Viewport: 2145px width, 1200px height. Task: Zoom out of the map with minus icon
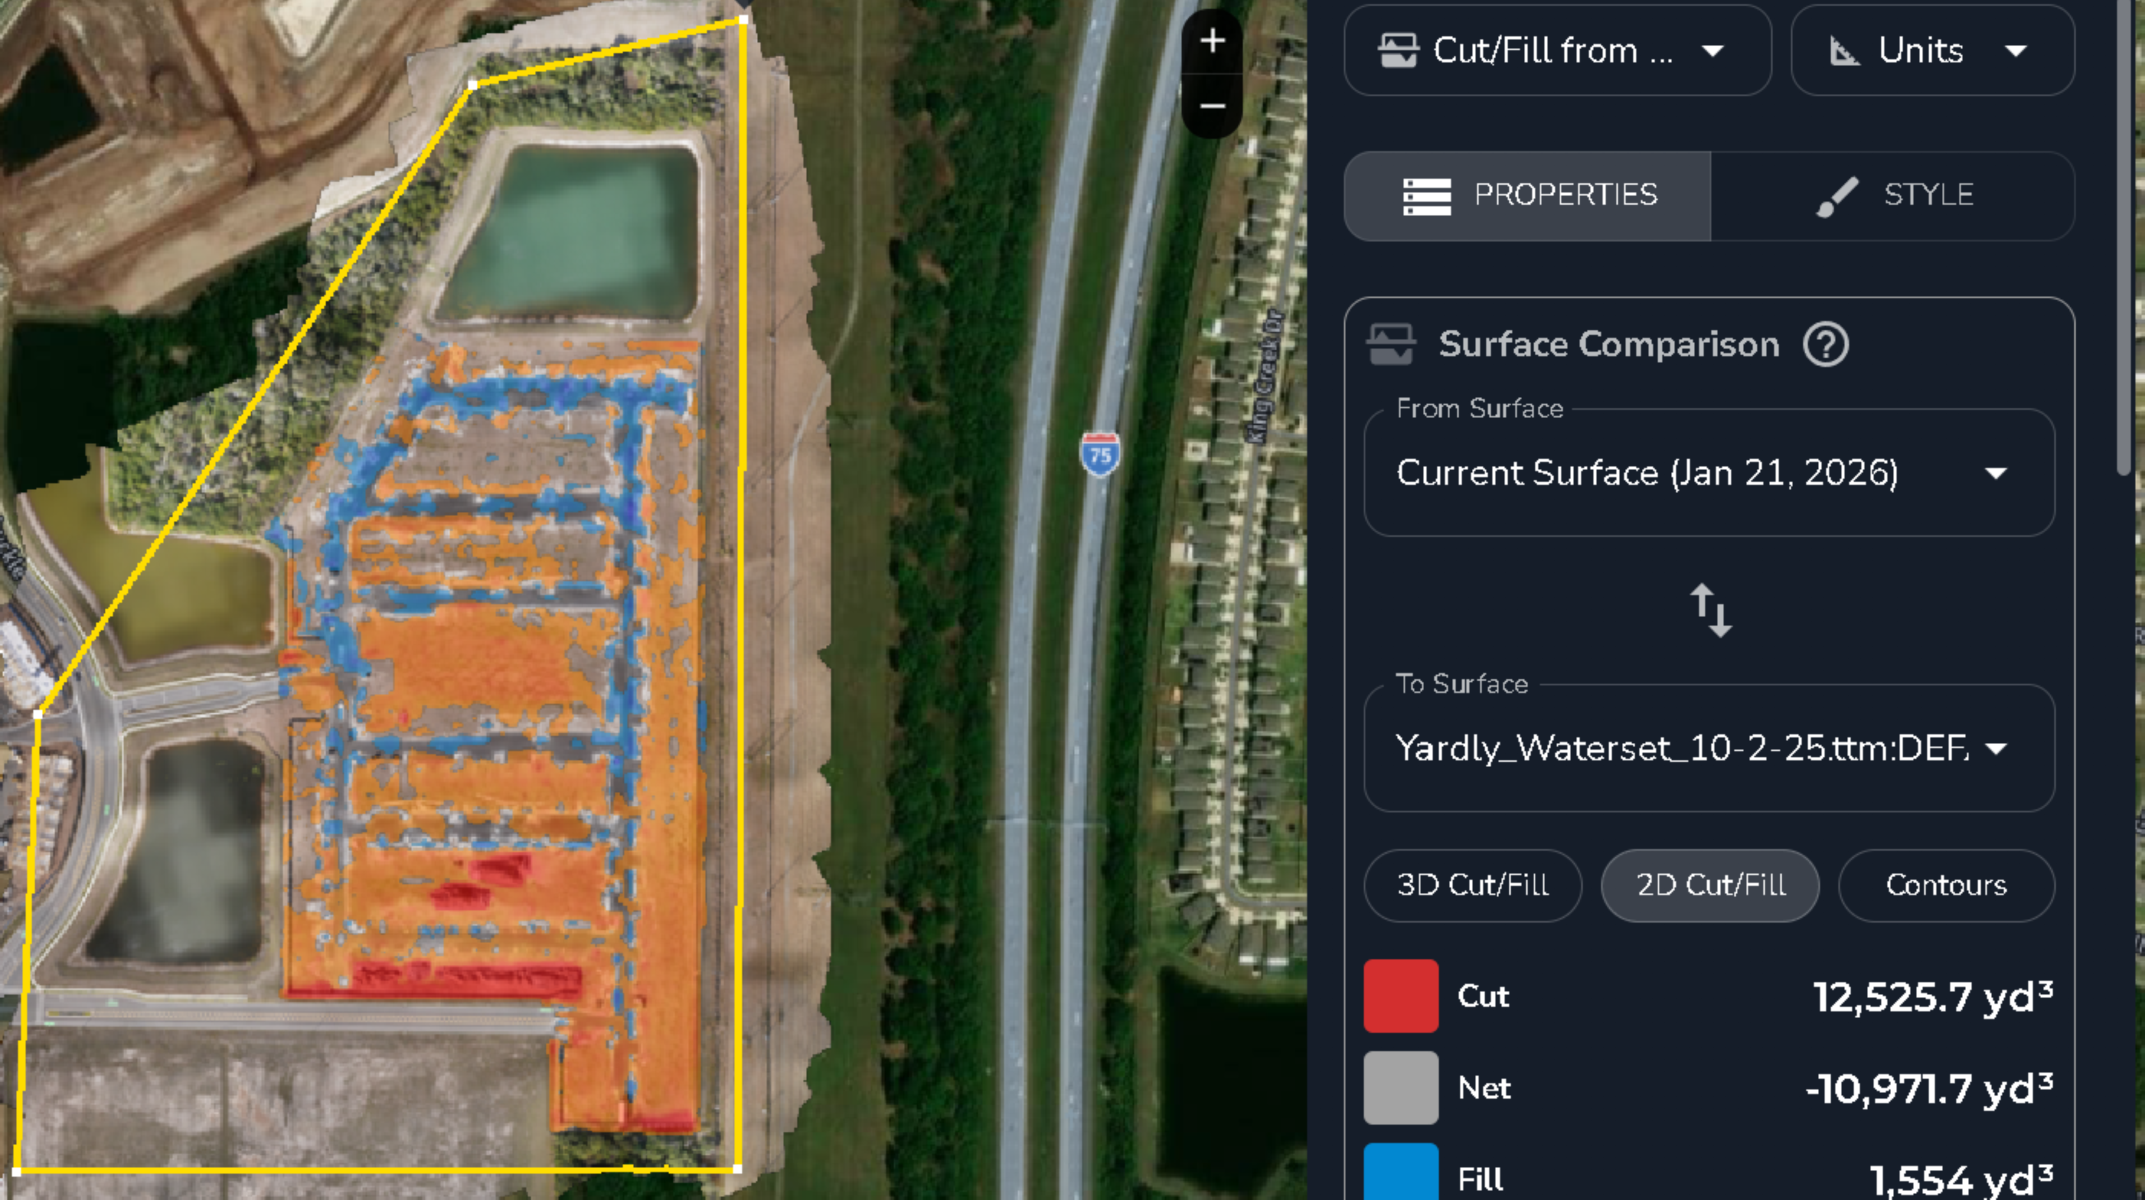click(1213, 106)
